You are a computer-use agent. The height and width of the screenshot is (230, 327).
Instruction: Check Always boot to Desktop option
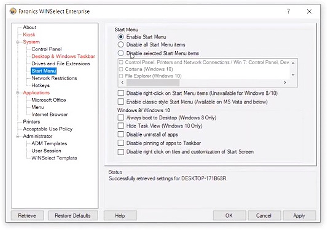click(121, 118)
